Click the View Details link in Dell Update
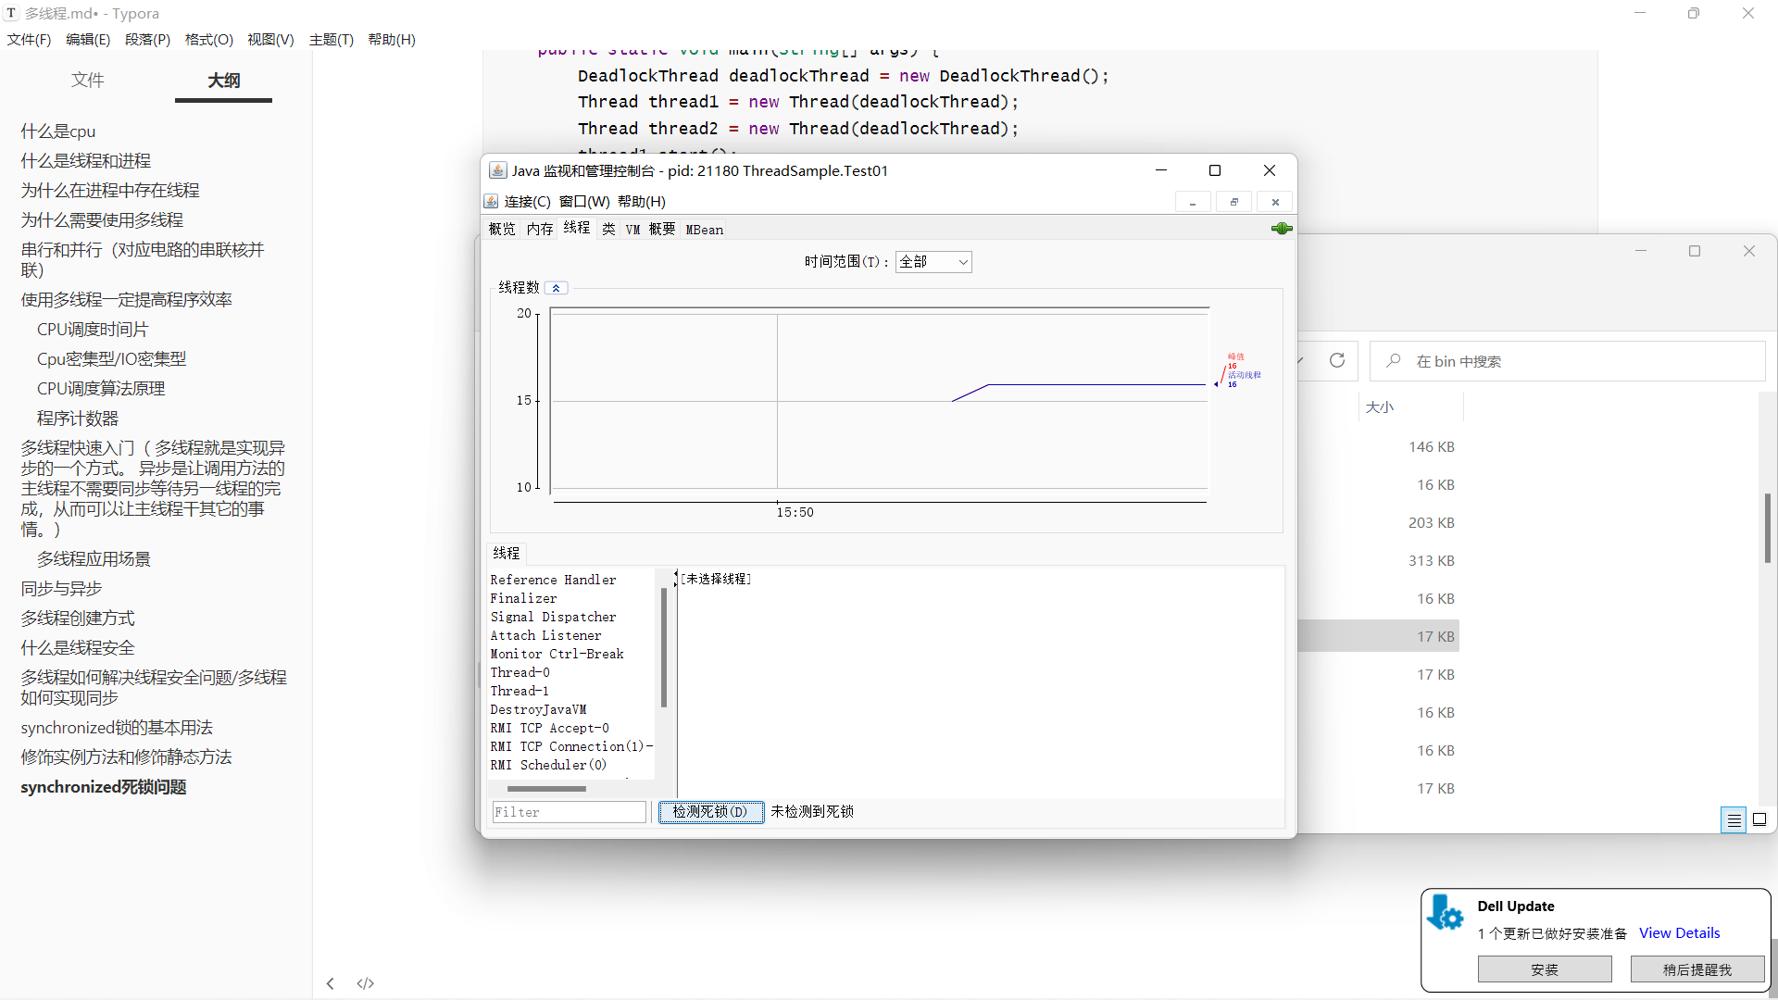This screenshot has height=1000, width=1778. tap(1679, 933)
